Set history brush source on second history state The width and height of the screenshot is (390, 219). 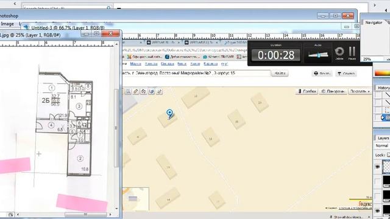(378, 102)
